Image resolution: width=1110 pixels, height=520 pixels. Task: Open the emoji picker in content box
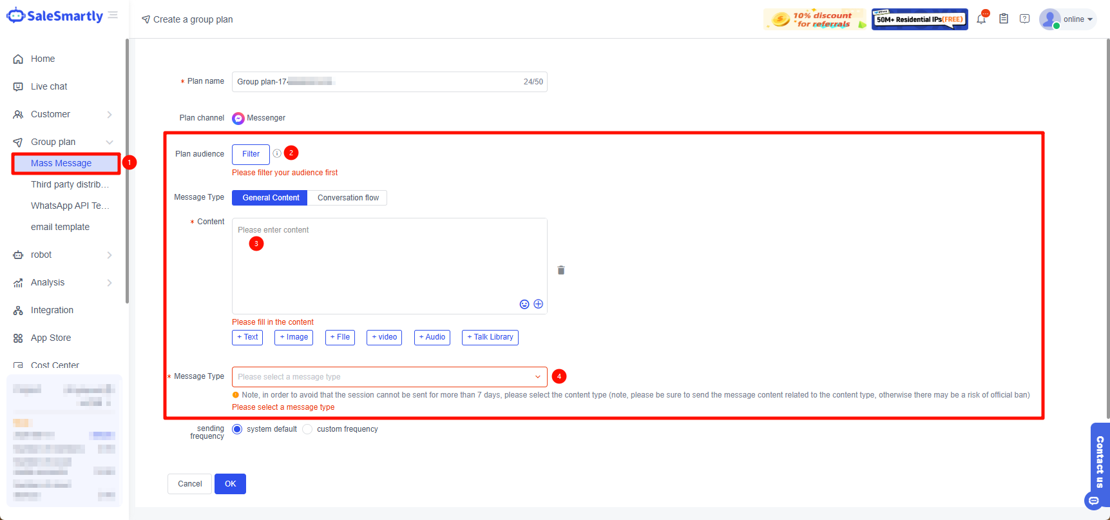pos(524,304)
